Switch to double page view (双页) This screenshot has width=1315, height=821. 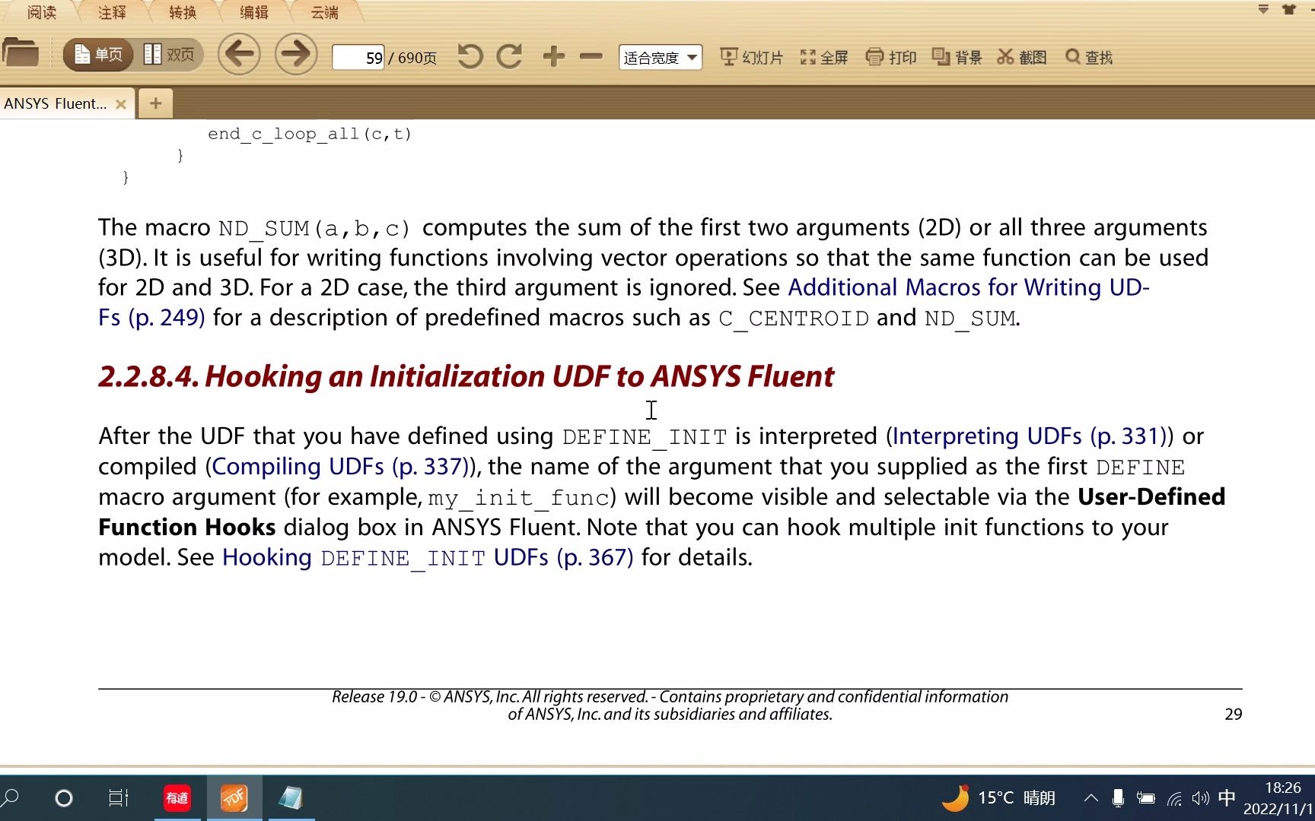coord(169,55)
